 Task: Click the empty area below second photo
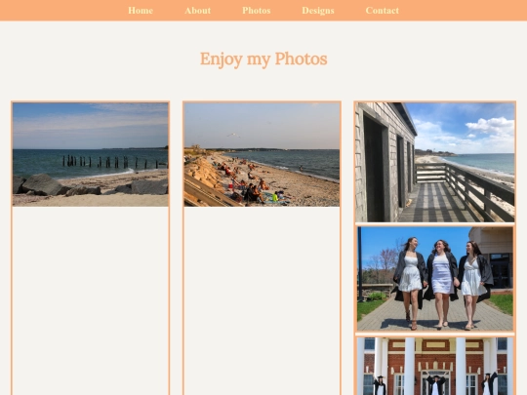[x=262, y=300]
